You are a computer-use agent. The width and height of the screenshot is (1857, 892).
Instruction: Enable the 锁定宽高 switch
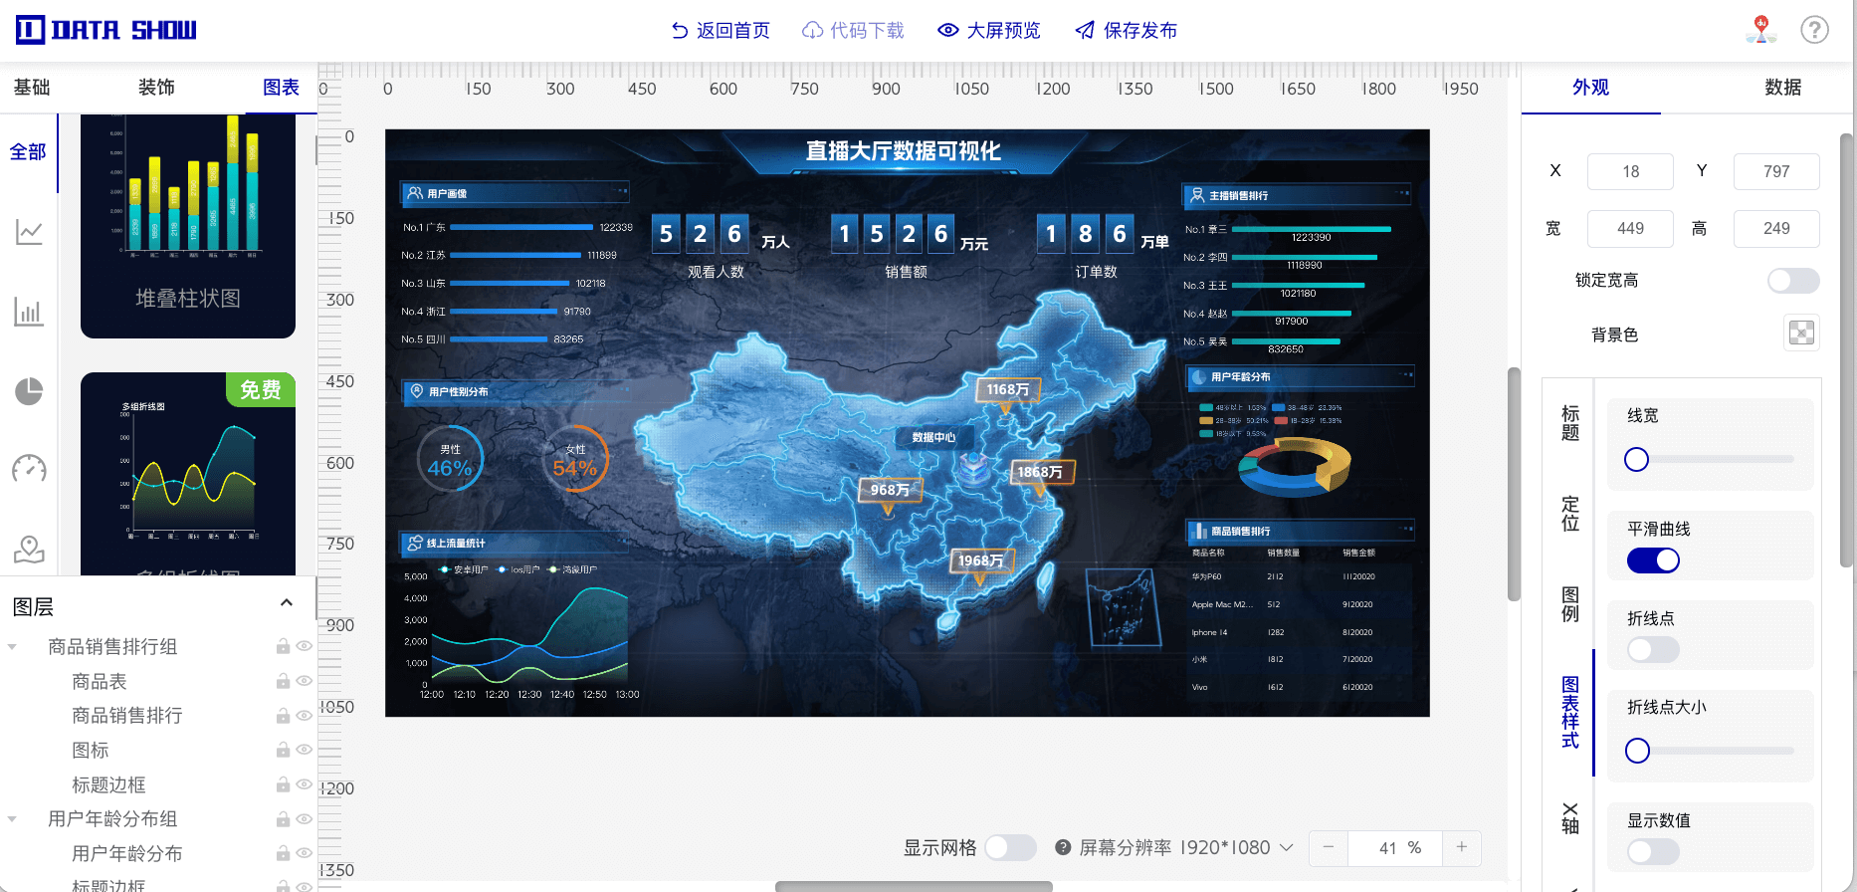click(x=1793, y=281)
